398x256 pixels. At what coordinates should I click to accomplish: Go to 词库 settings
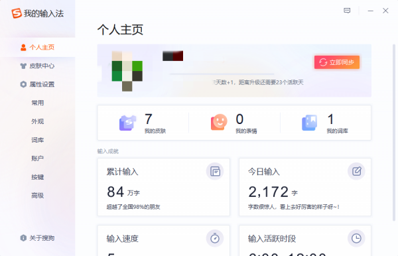point(38,140)
